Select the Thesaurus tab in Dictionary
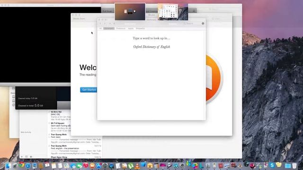This screenshot has height=170, width=303. coord(121,28)
